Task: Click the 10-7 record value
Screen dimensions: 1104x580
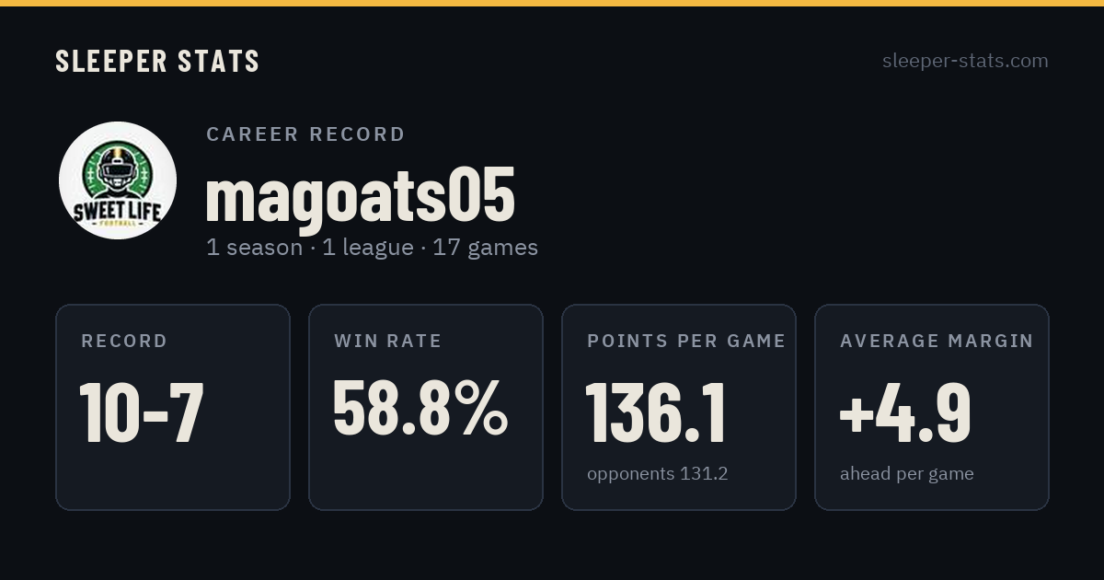Action: pos(141,412)
